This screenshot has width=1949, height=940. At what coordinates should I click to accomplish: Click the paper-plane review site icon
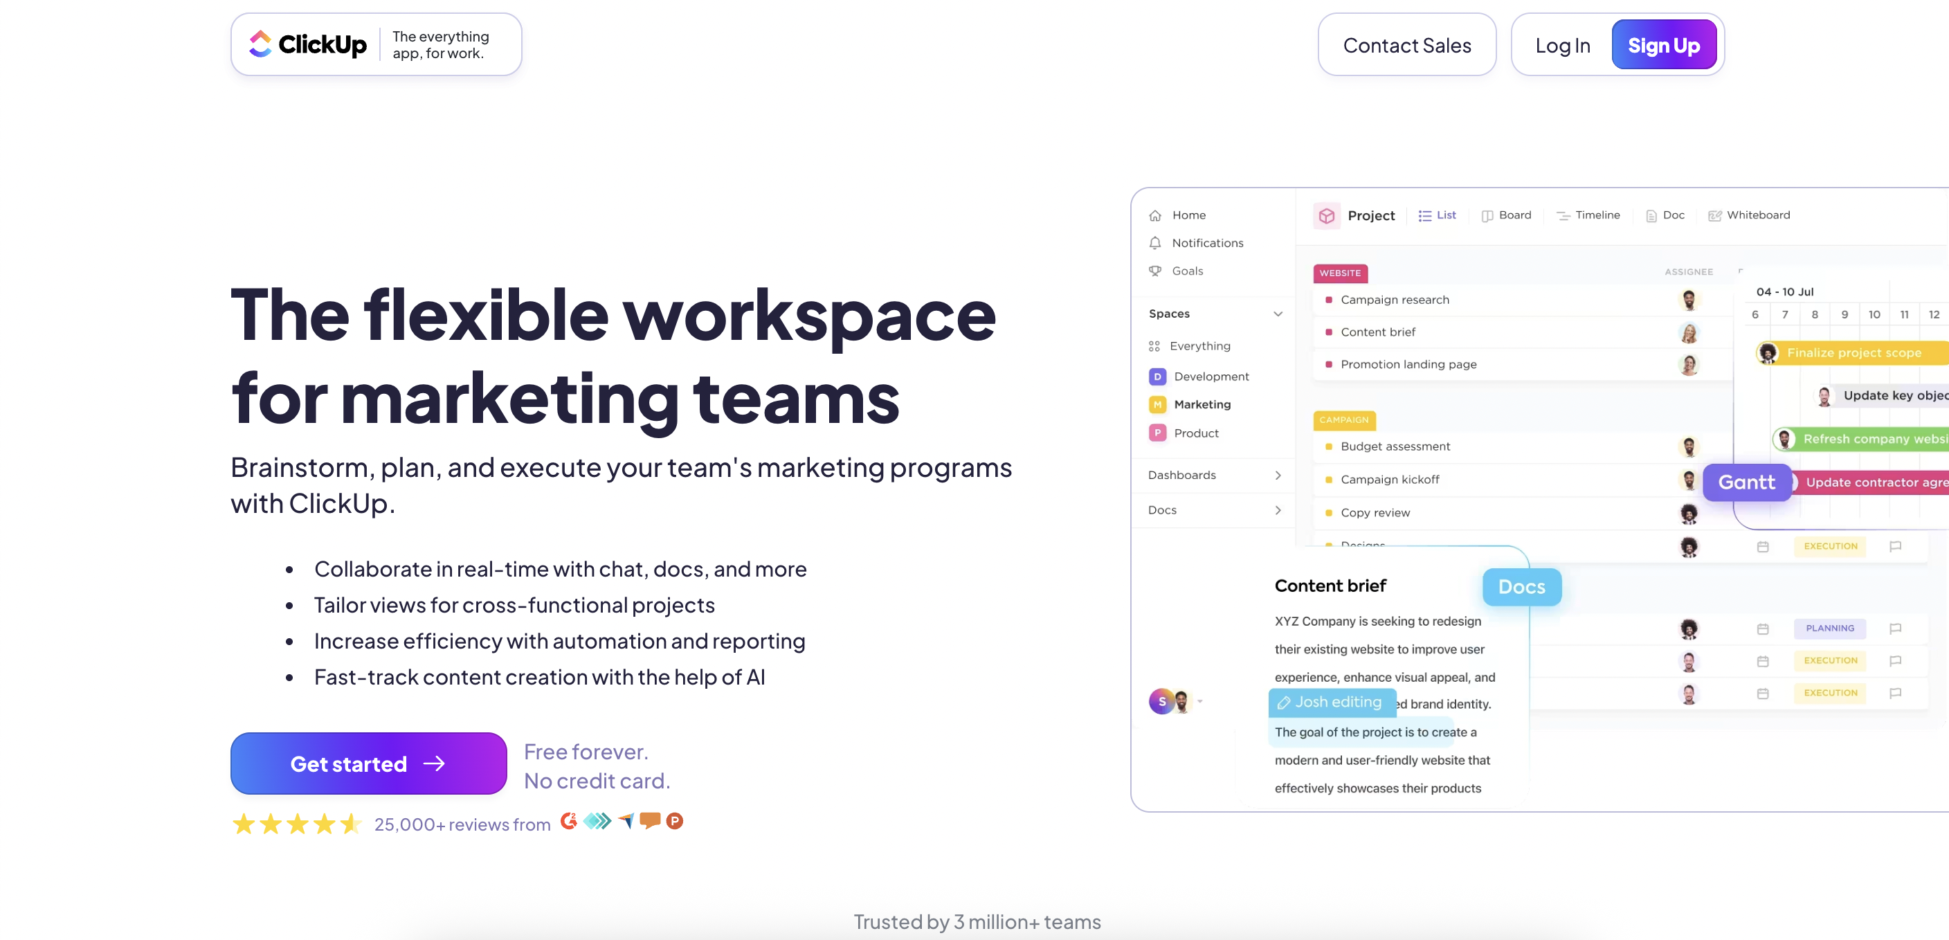click(x=626, y=821)
